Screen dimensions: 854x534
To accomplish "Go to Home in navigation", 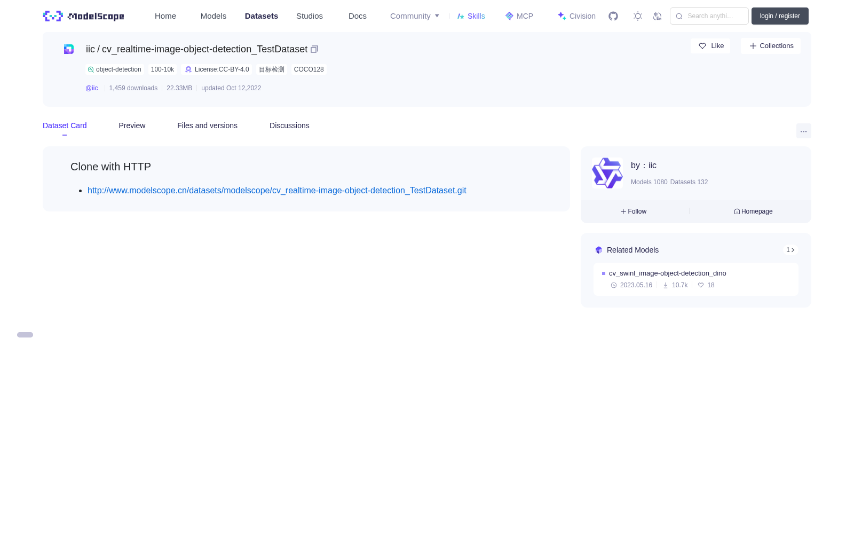I will [165, 16].
